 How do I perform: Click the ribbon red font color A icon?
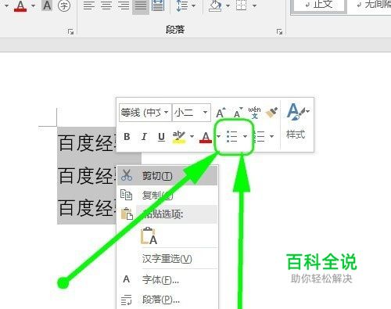20,5
